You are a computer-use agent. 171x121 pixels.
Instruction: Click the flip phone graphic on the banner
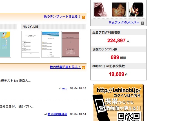100,107
